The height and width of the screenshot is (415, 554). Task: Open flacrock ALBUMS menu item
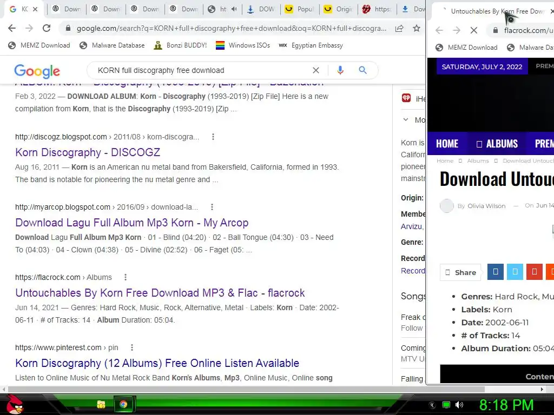click(497, 144)
